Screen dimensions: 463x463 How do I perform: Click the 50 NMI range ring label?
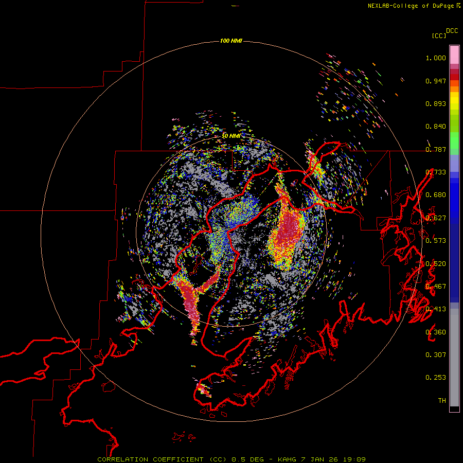231,136
